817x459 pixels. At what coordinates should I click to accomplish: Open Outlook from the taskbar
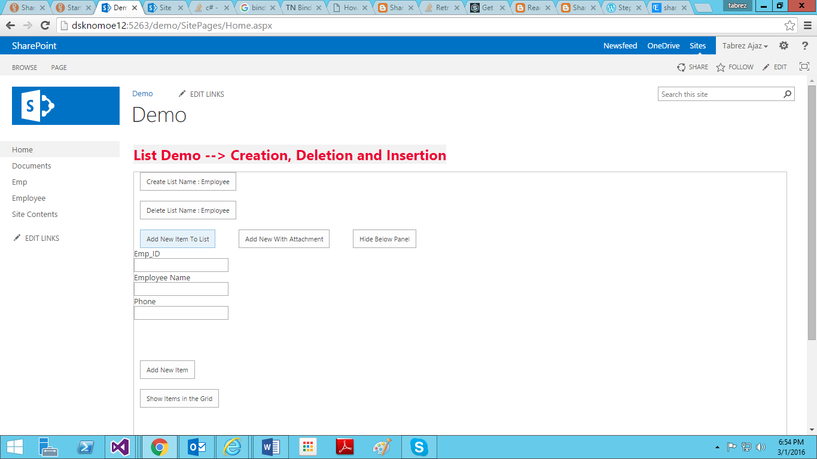click(x=196, y=446)
